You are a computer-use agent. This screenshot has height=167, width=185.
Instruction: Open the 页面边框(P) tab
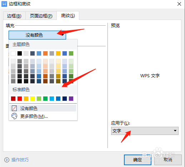[x=41, y=16]
